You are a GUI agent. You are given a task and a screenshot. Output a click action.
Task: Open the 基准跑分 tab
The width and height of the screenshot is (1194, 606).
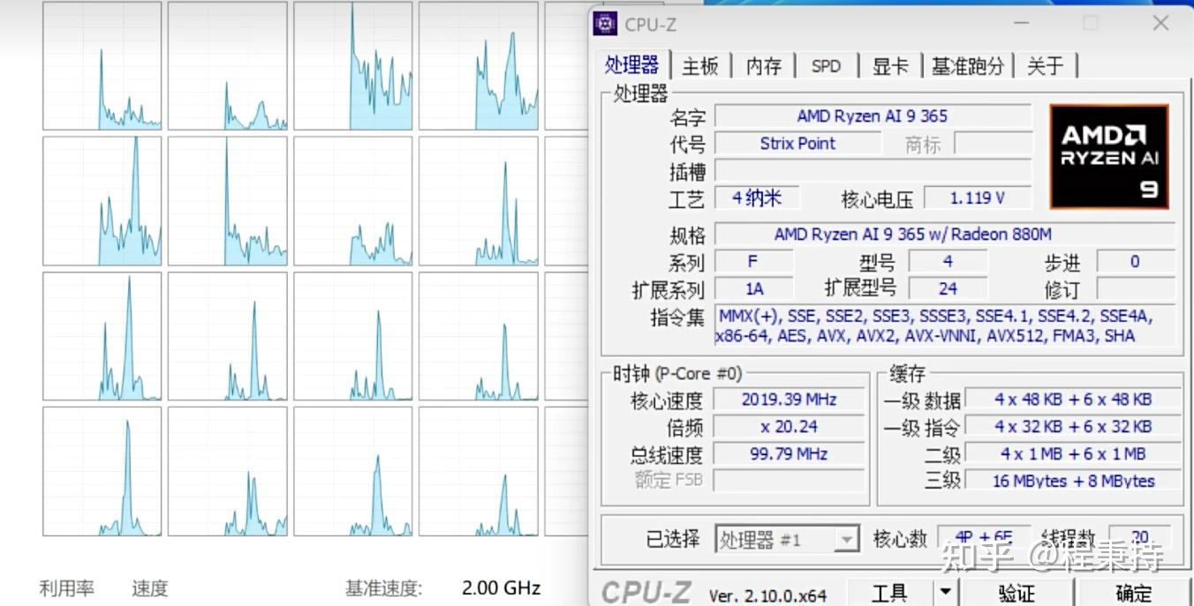(968, 65)
